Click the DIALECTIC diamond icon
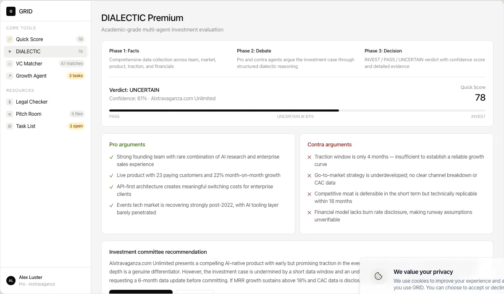The image size is (504, 294). (x=9, y=51)
